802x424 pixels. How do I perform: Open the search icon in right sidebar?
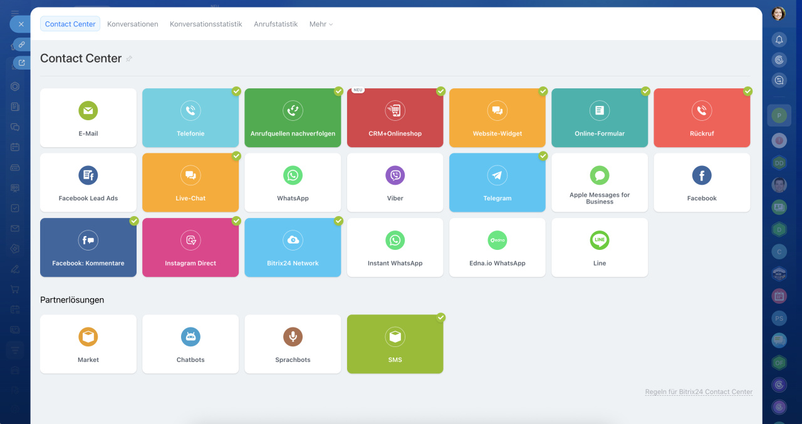pyautogui.click(x=779, y=80)
